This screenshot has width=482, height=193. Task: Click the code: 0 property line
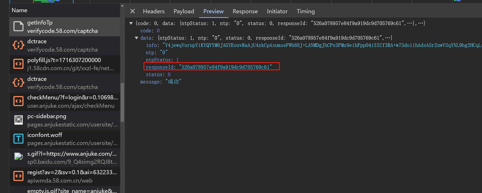tap(150, 31)
